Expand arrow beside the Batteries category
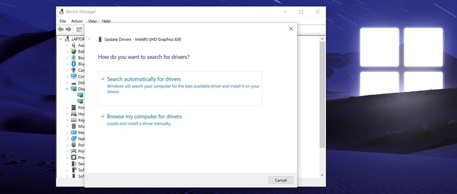The width and height of the screenshot is (457, 194). pos(67,51)
